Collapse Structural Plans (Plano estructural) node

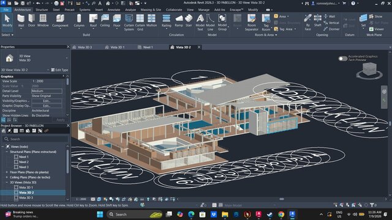click(7, 152)
